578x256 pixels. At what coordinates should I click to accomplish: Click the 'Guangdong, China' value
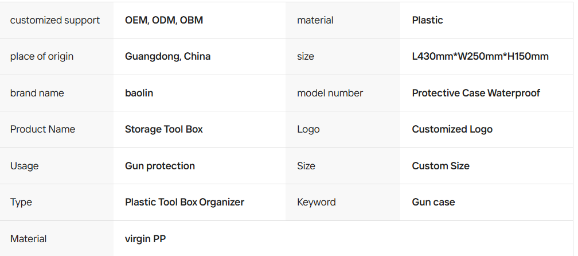click(167, 56)
